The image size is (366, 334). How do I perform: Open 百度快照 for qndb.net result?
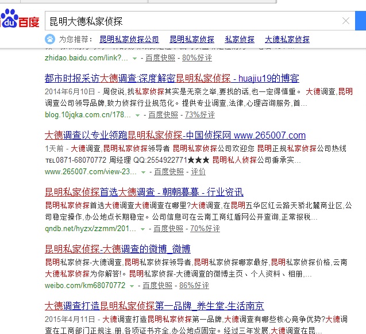click(168, 229)
